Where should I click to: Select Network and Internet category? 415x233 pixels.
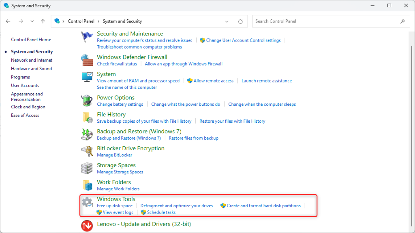tap(32, 60)
